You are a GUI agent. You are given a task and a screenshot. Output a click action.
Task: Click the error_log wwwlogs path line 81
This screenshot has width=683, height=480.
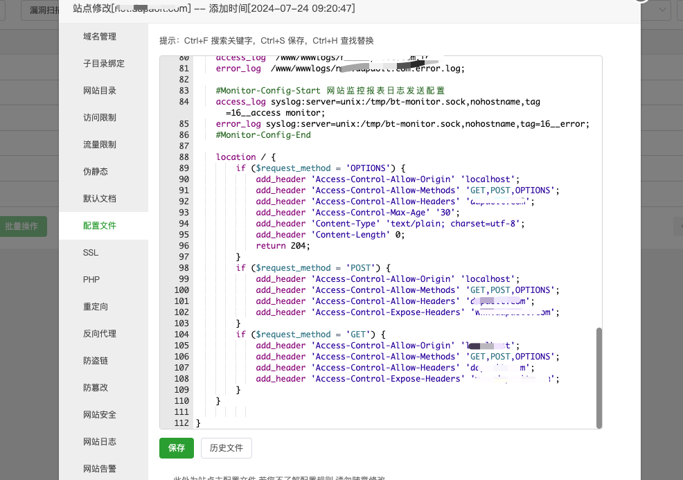point(340,69)
